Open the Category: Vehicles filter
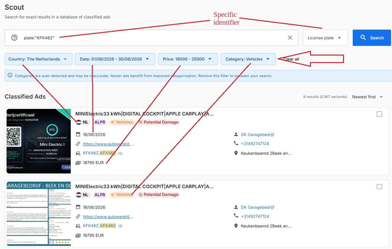Image resolution: width=392 pixels, height=249 pixels. [248, 59]
